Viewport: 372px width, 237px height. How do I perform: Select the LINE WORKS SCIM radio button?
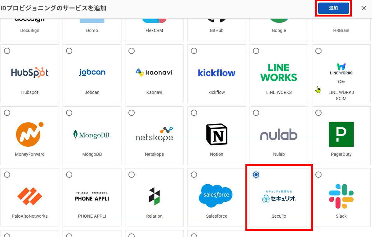click(x=319, y=51)
